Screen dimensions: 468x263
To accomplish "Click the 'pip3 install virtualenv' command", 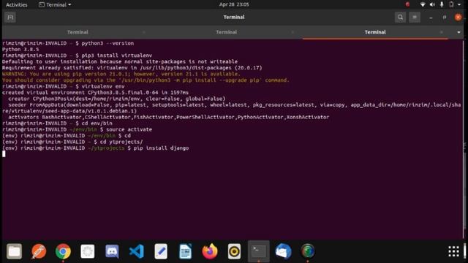I will pos(117,56).
